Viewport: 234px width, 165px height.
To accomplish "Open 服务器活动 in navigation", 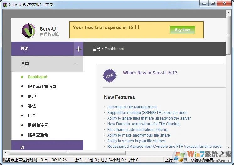I will [38, 135].
